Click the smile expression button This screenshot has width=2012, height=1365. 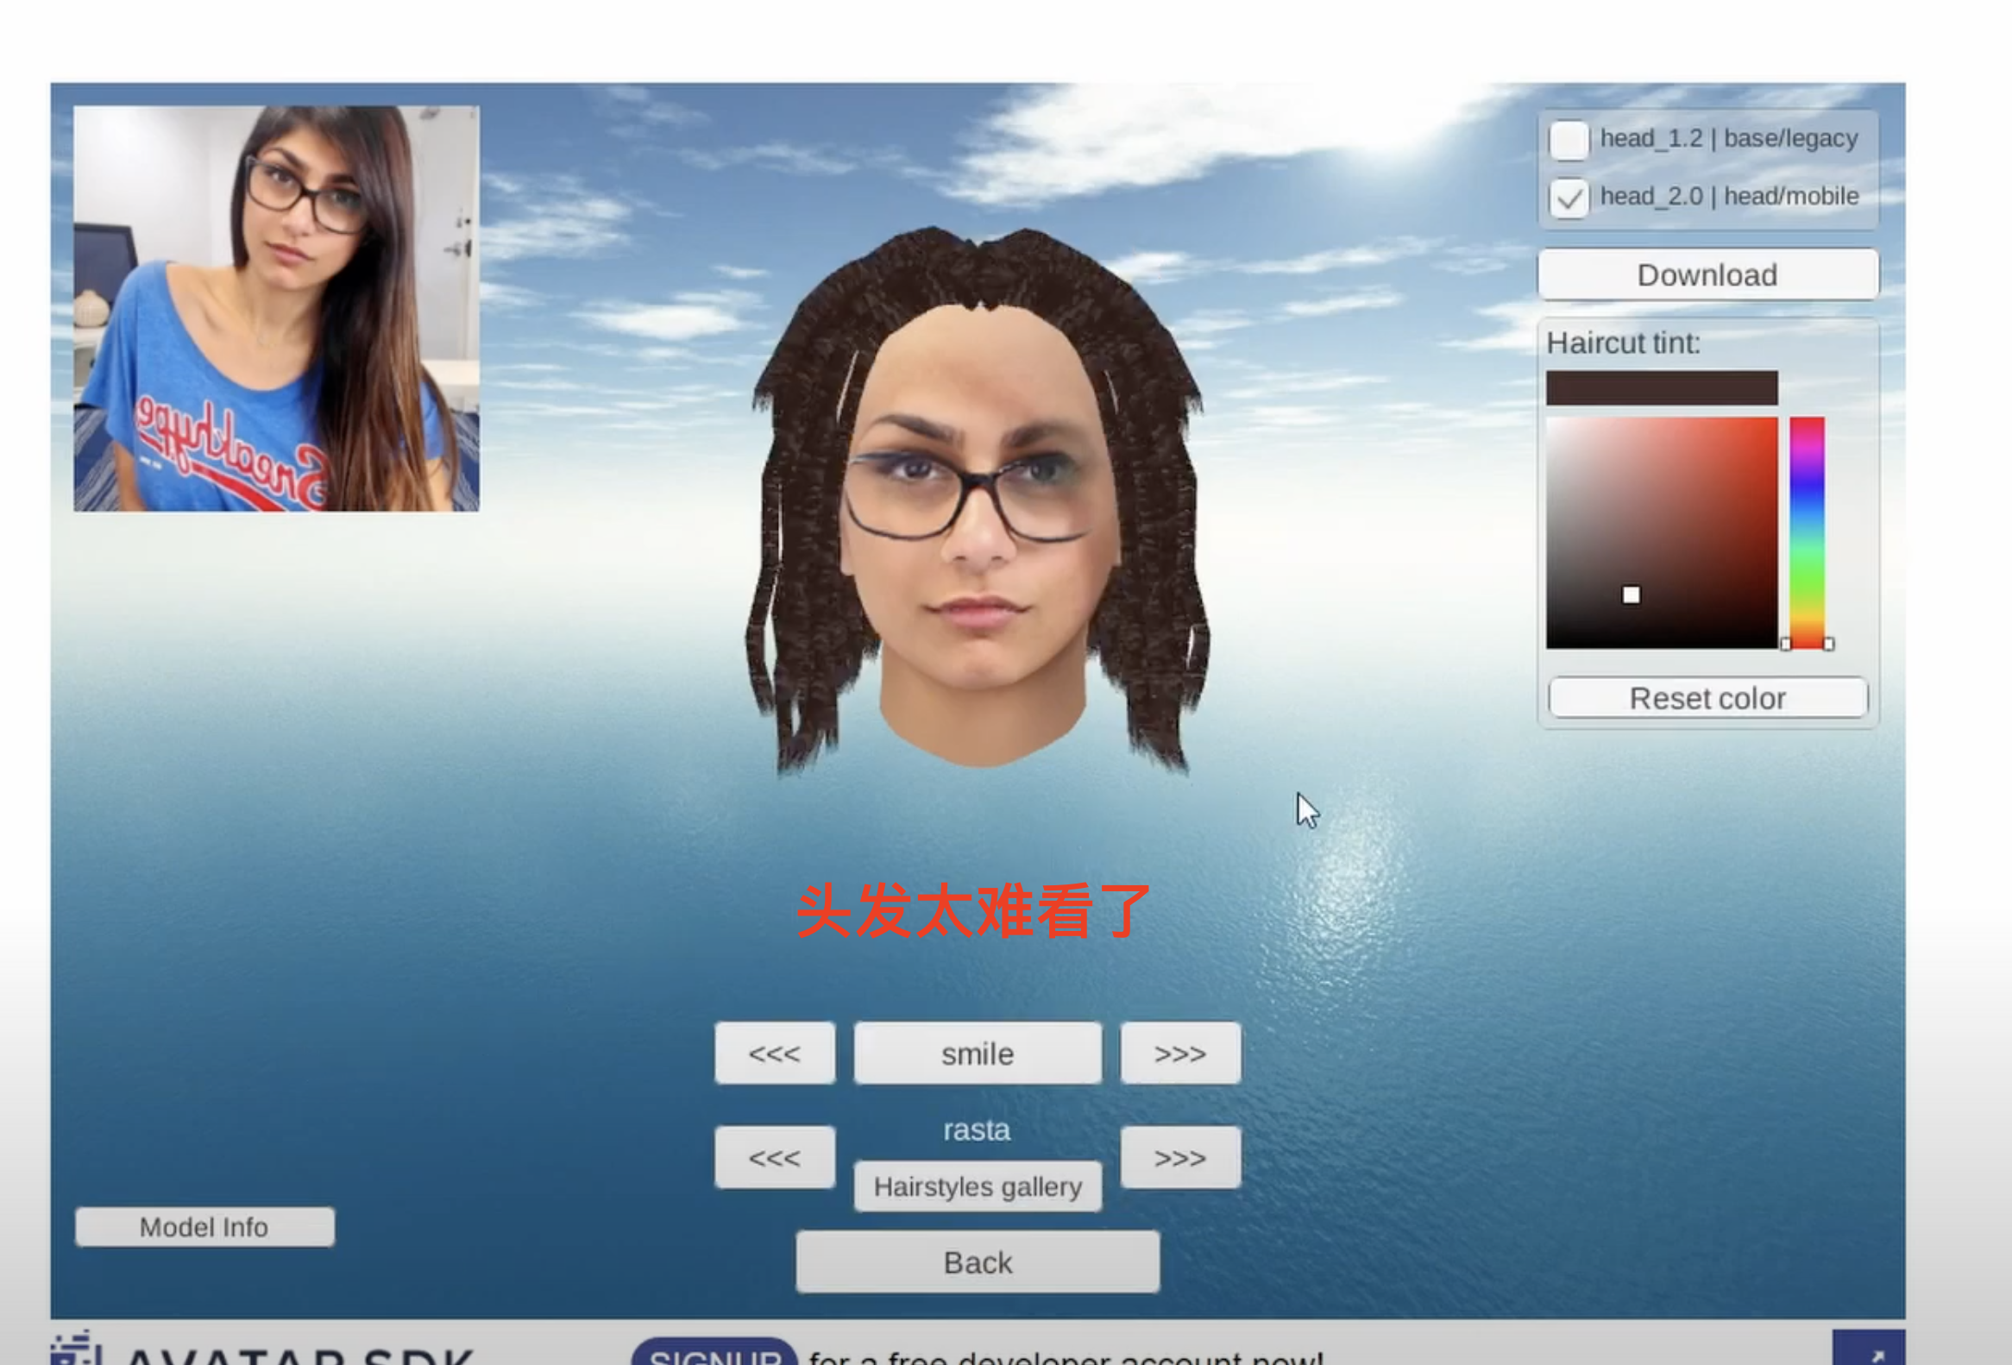(x=977, y=1053)
